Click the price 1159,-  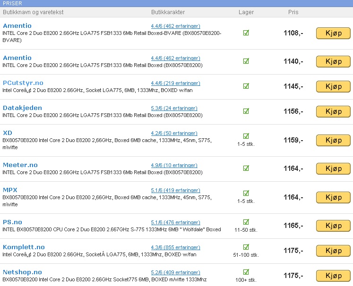293,140
